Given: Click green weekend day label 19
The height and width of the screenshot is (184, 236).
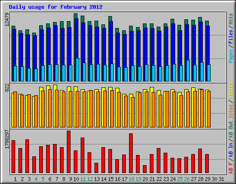Looking at the screenshot, I should 138,179.
